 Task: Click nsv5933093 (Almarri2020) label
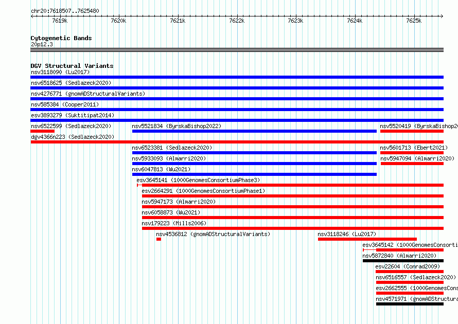pyautogui.click(x=169, y=158)
